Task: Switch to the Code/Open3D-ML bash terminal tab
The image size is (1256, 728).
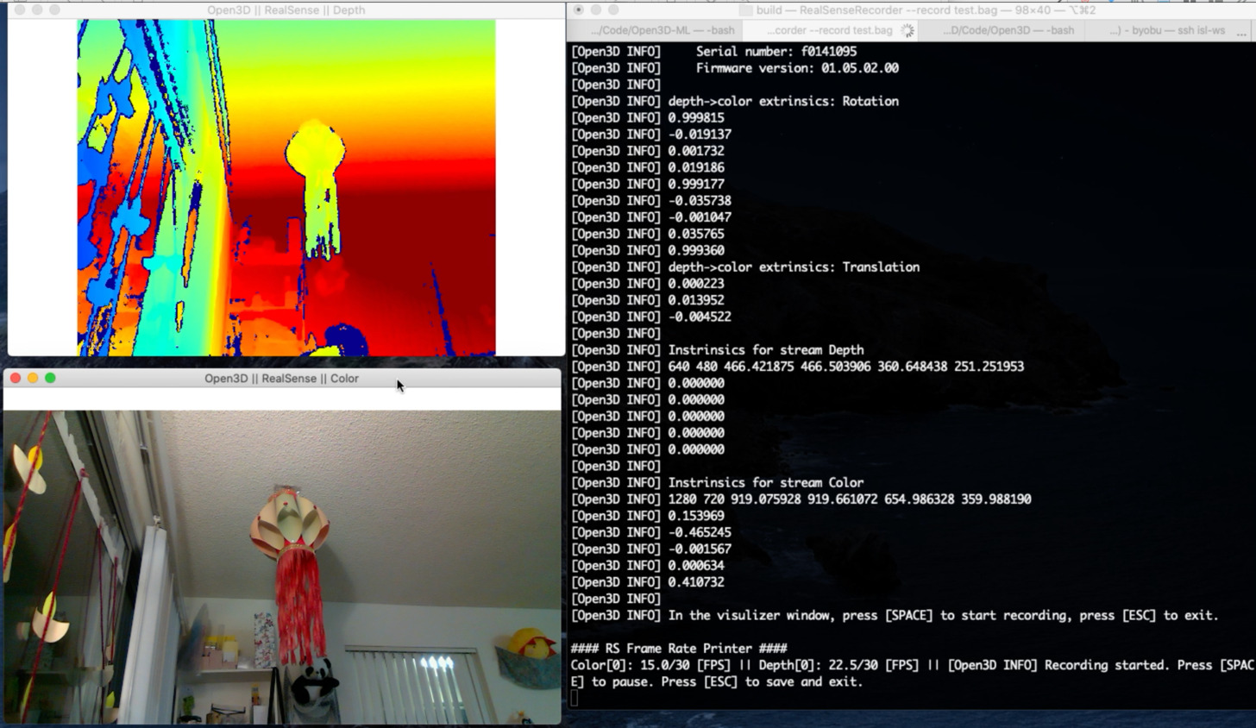Action: [x=662, y=30]
